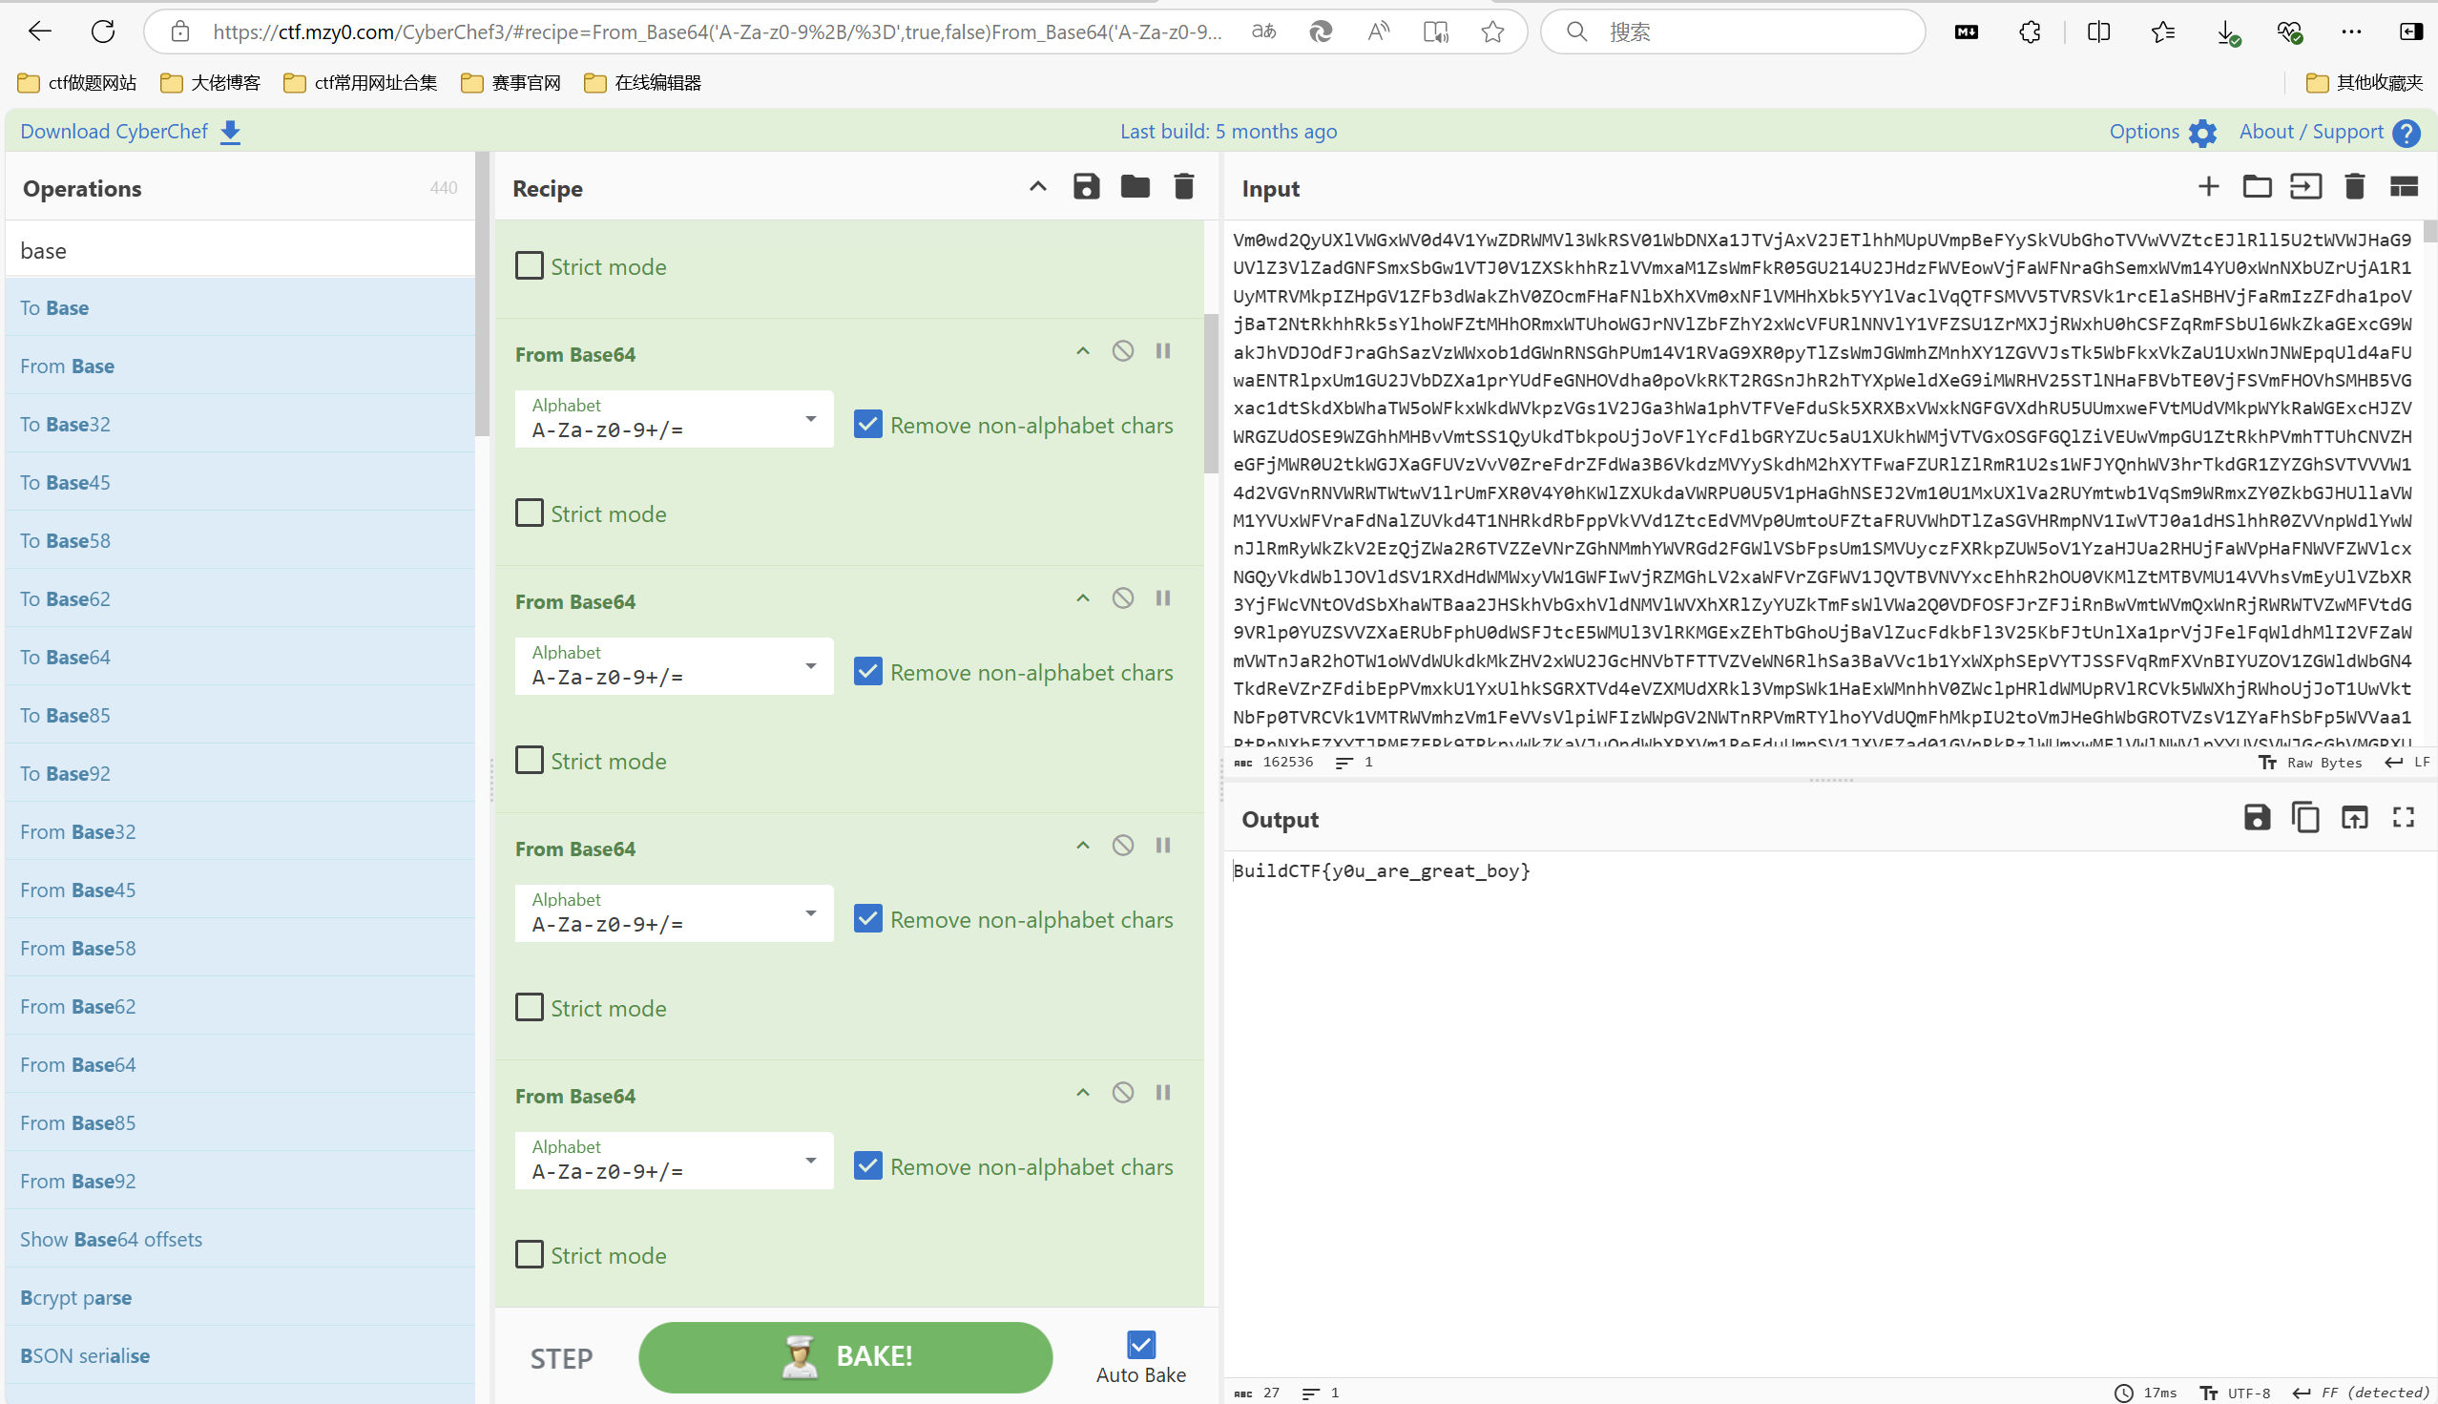
Task: Click the Download CyberChef arrow icon
Action: click(x=230, y=132)
